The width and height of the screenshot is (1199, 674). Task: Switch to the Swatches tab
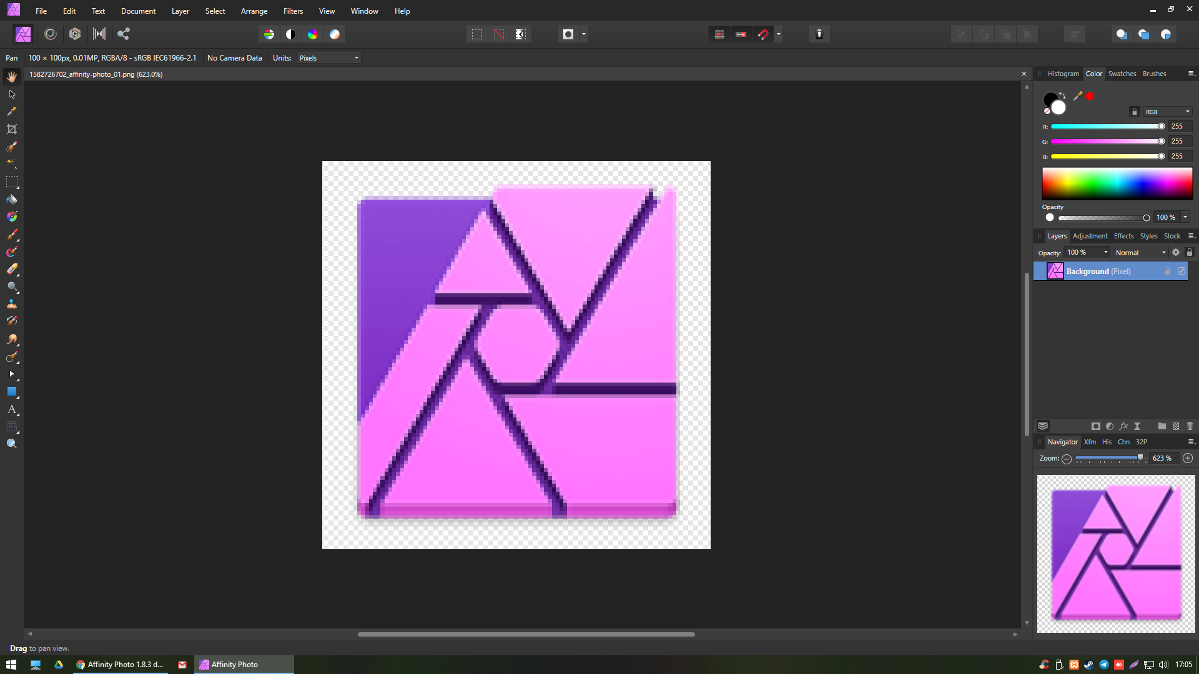pyautogui.click(x=1122, y=74)
